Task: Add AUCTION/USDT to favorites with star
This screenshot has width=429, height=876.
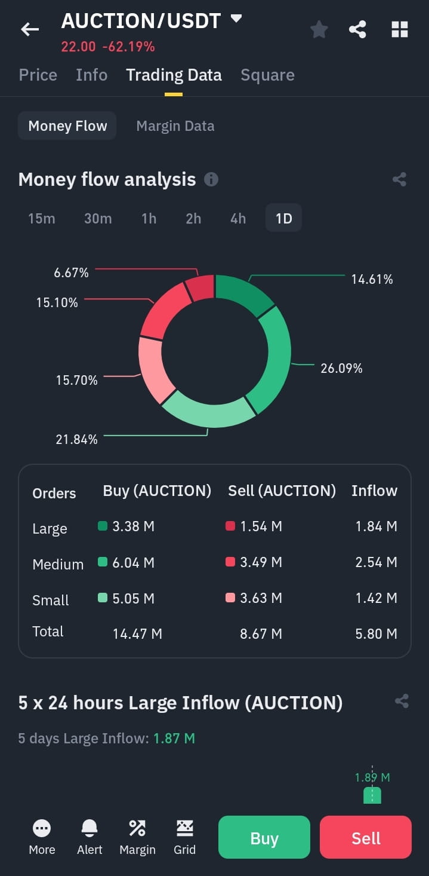Action: pos(319,29)
